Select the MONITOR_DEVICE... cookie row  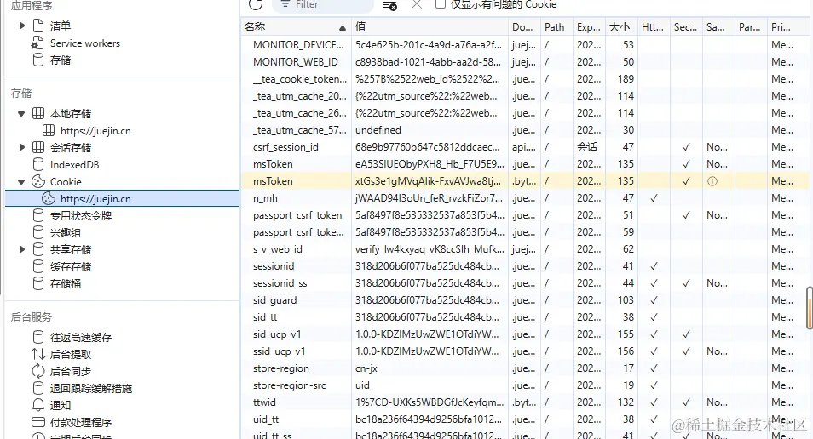click(x=525, y=44)
